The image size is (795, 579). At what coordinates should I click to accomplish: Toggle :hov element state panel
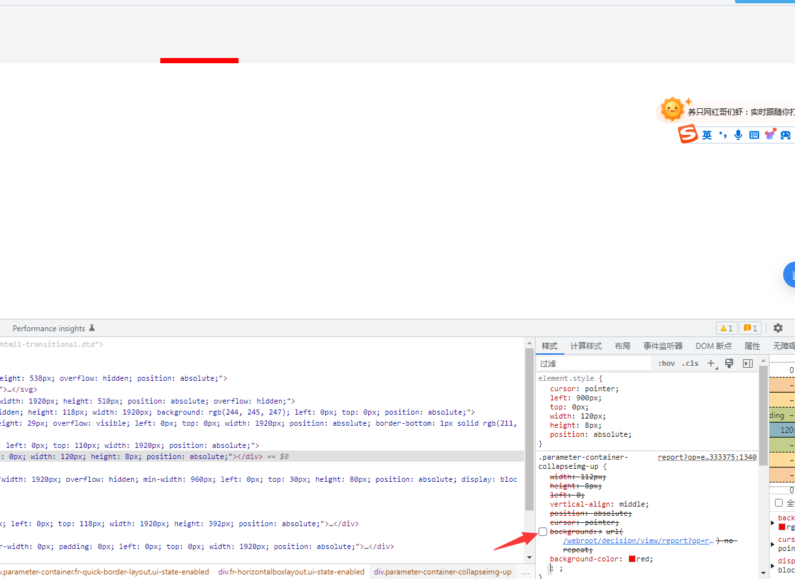point(666,363)
